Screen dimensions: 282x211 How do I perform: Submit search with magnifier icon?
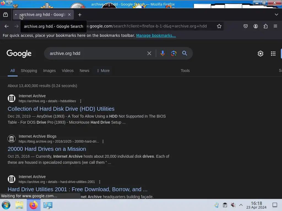click(x=185, y=53)
